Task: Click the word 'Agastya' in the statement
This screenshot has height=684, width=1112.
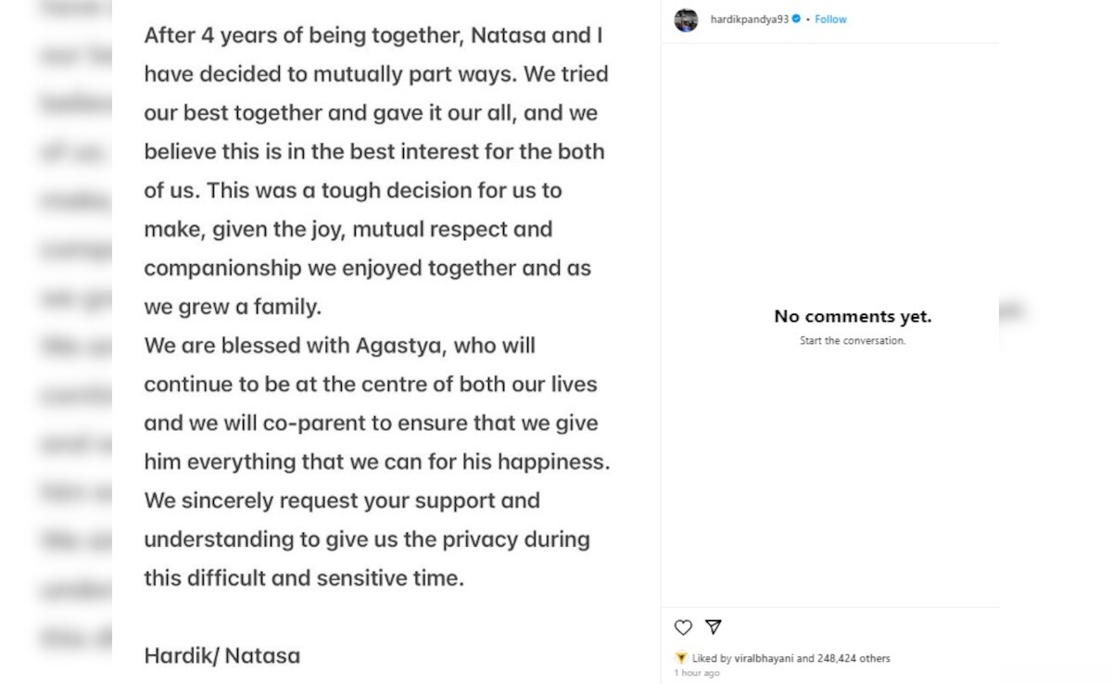Action: tap(403, 346)
